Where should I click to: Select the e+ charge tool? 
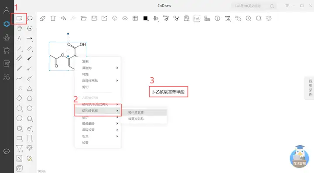[x=30, y=128]
